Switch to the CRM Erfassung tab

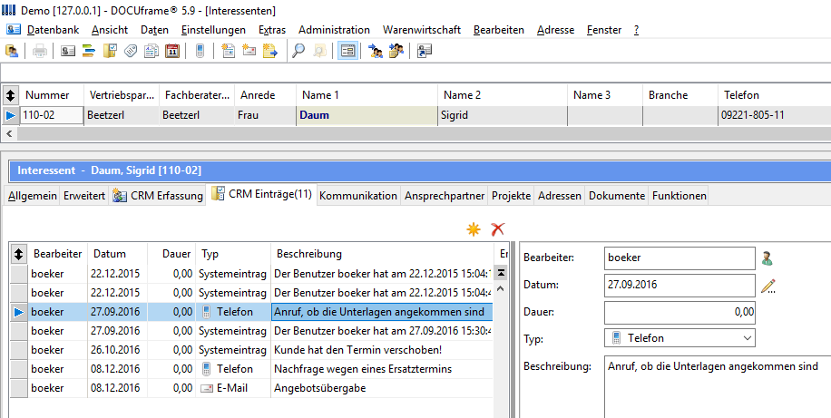[x=158, y=196]
